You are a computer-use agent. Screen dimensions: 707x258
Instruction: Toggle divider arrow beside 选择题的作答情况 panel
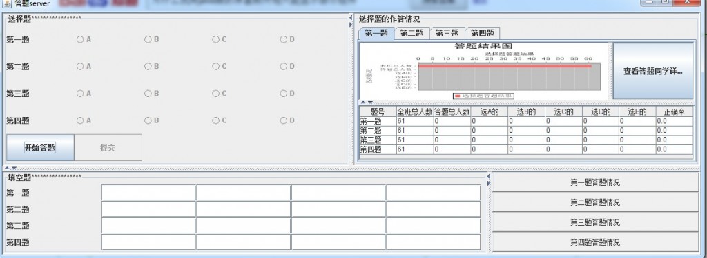351,21
